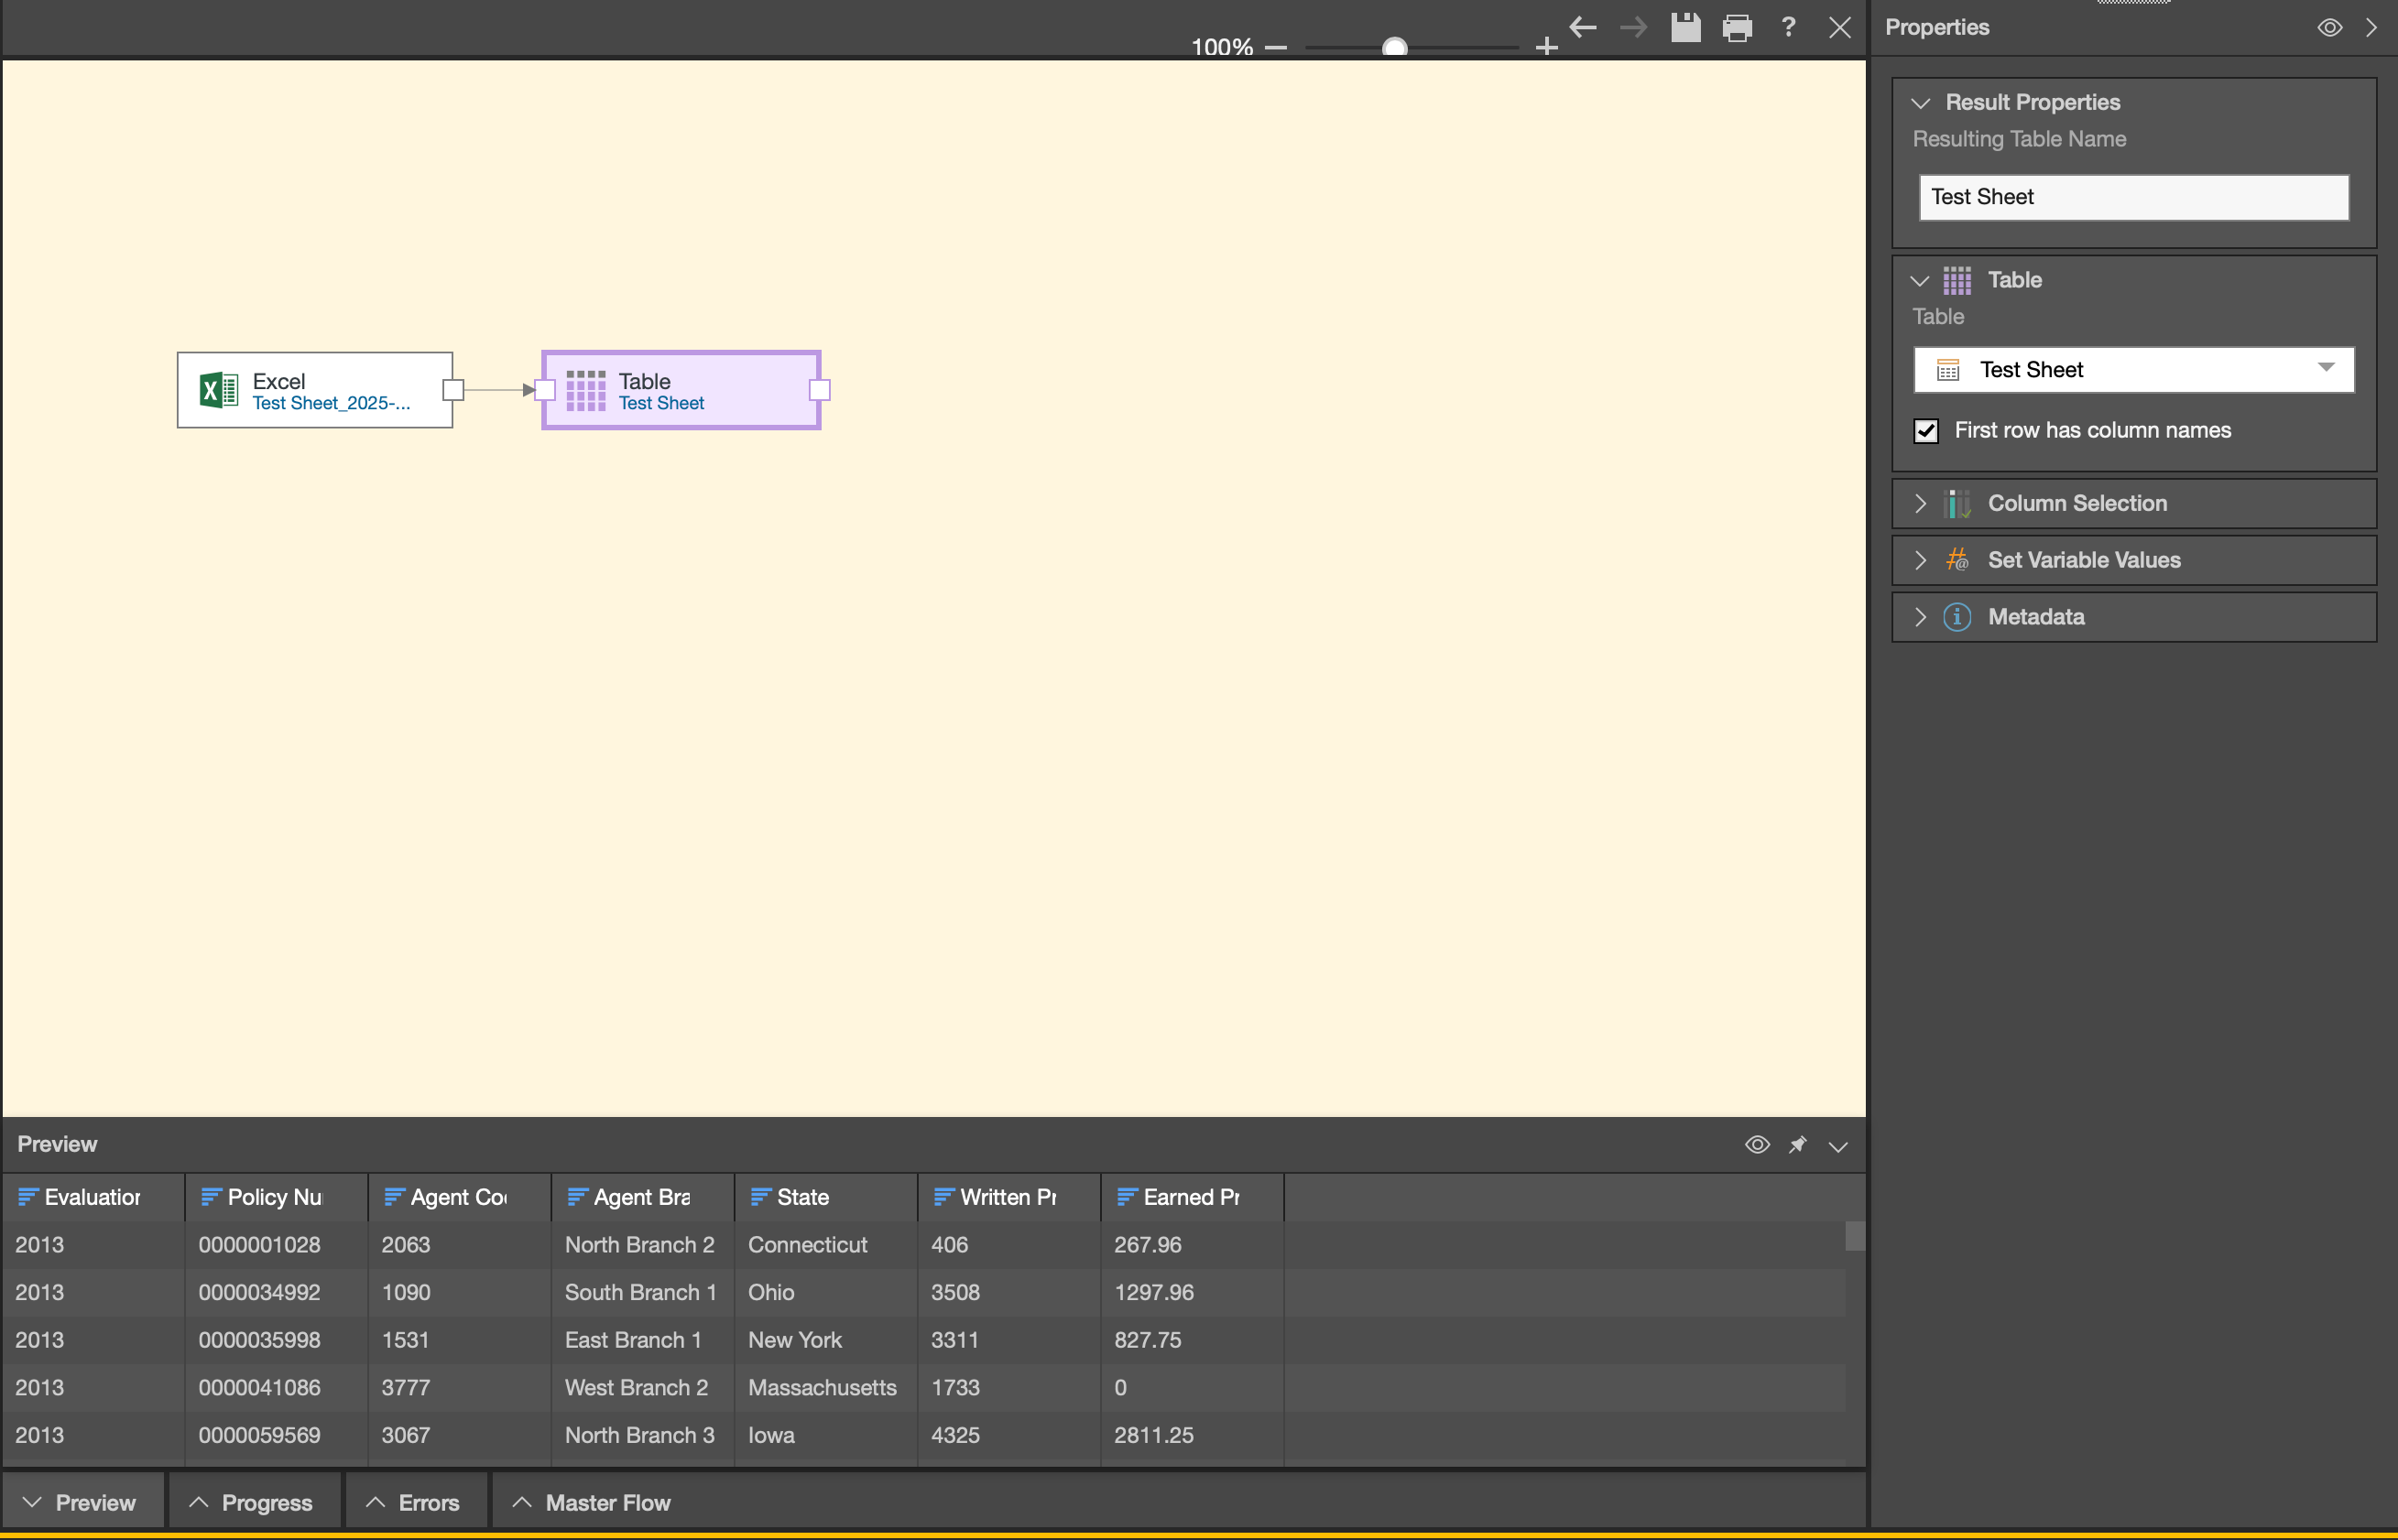
Task: Open the Test Sheet table dropdown
Action: coord(2134,370)
